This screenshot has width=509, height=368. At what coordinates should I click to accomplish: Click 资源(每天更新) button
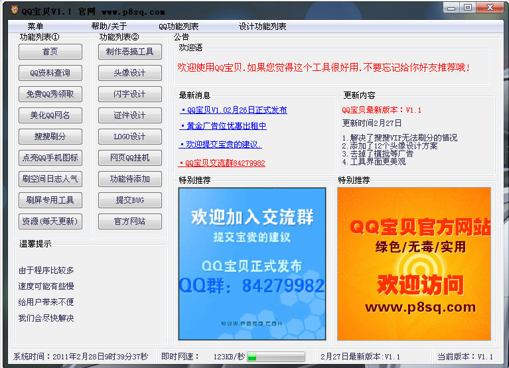pos(50,221)
